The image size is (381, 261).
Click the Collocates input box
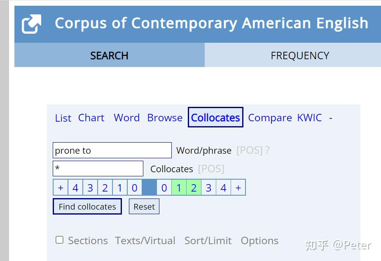pos(98,169)
